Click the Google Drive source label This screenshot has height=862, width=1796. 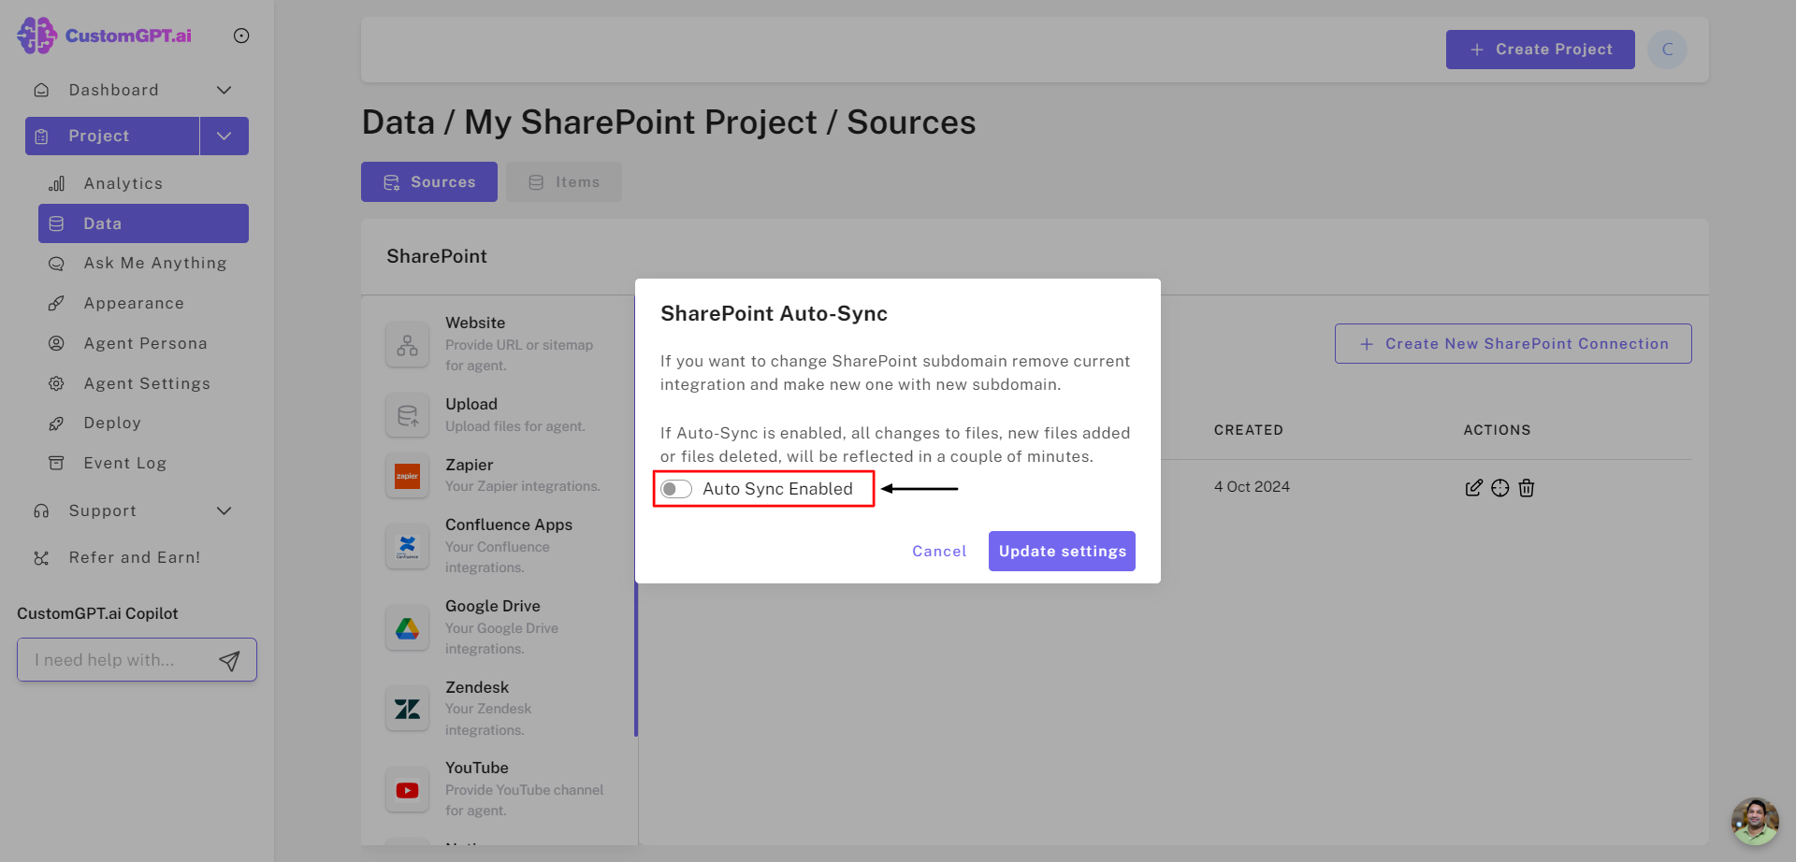tap(492, 606)
